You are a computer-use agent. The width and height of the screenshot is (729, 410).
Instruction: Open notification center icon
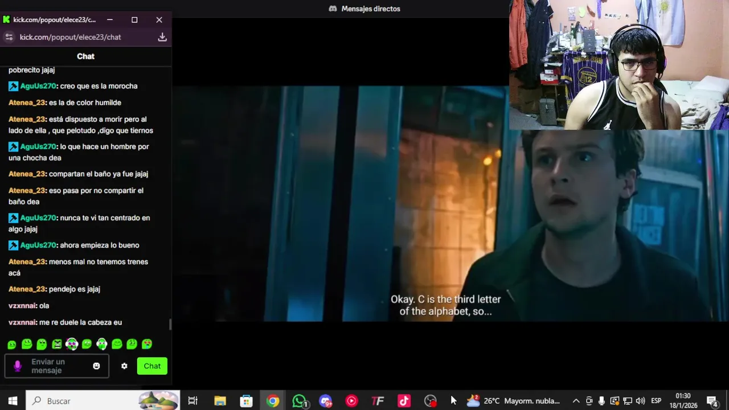coord(712,401)
